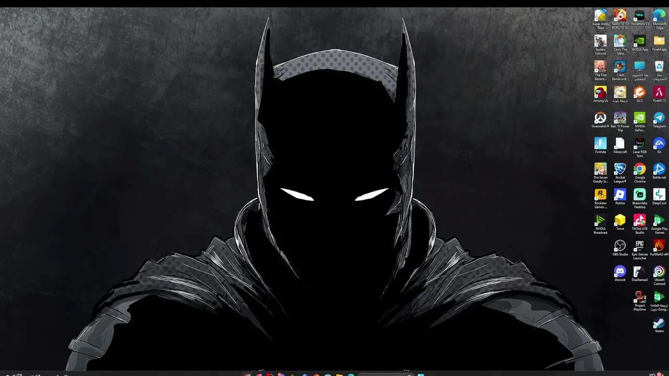
Task: Click the Ben 10 Power Trip icon
Action: (x=620, y=118)
